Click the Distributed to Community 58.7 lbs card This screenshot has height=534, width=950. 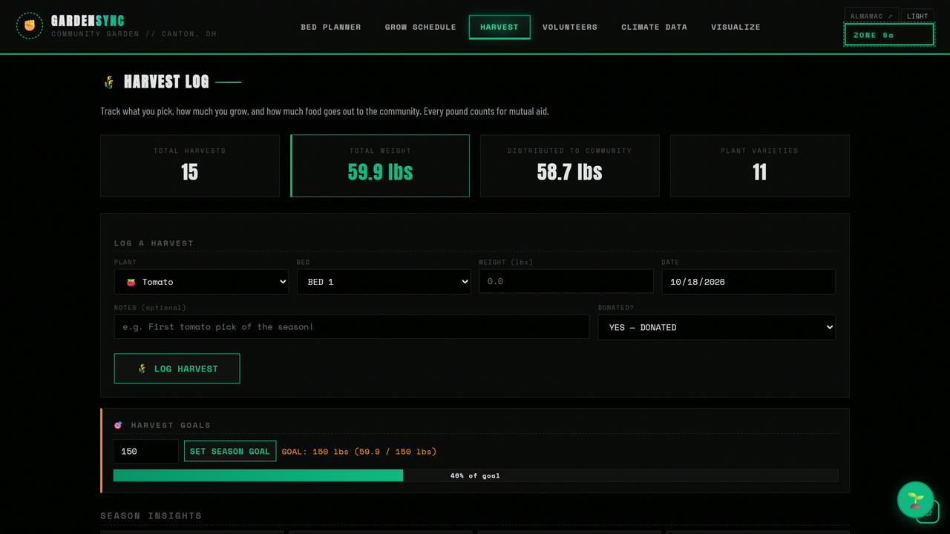click(570, 165)
